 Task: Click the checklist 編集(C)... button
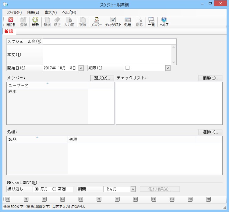point(210,78)
